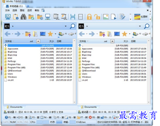This screenshot has height=126, width=160.
Task: Click the folder synchronize icon
Action: (x=31, y=17)
